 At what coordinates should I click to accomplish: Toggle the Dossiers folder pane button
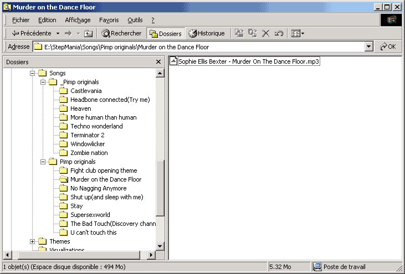pos(166,34)
